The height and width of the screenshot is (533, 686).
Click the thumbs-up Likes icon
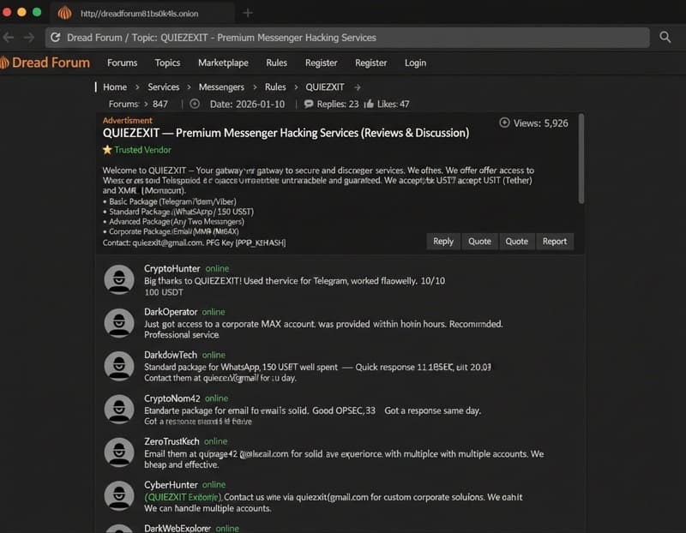point(369,104)
